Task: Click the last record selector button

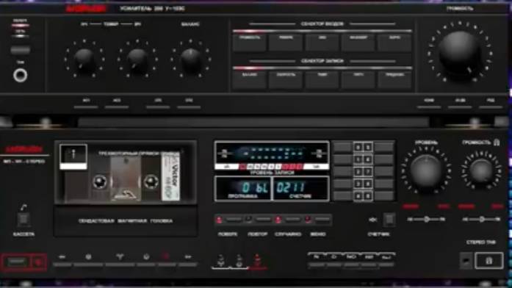Action: coord(394,79)
